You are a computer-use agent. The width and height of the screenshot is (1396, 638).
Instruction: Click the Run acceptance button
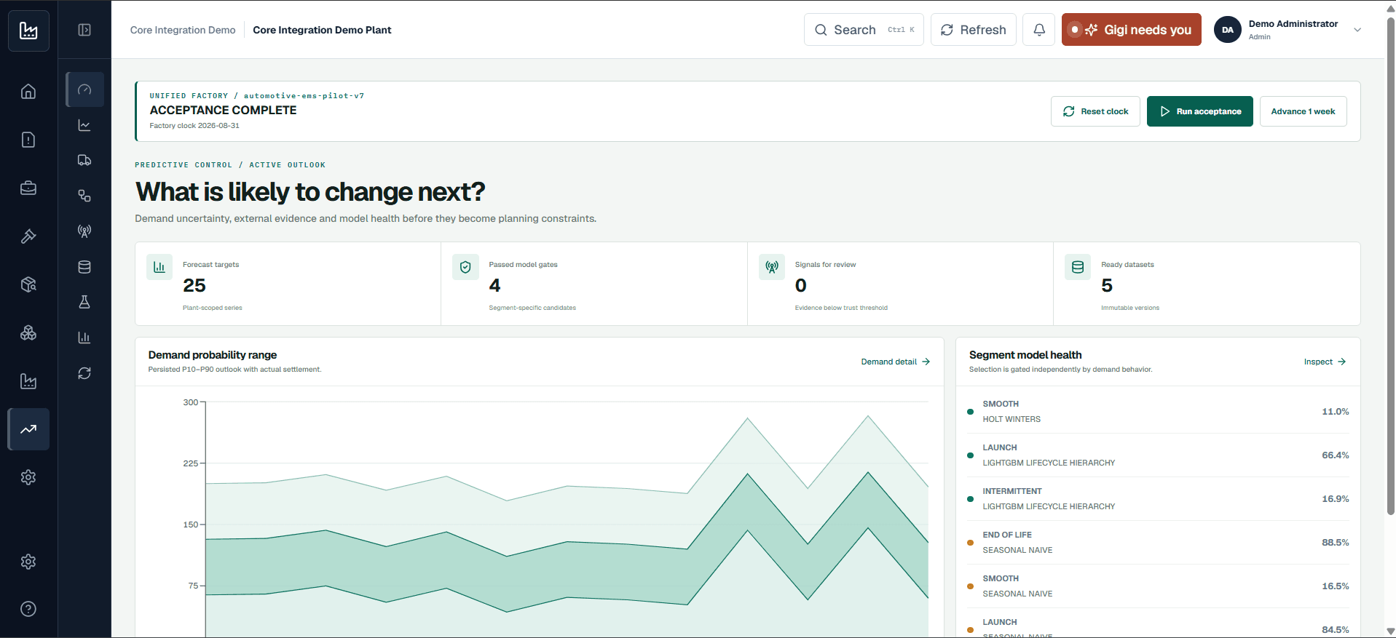[1200, 111]
